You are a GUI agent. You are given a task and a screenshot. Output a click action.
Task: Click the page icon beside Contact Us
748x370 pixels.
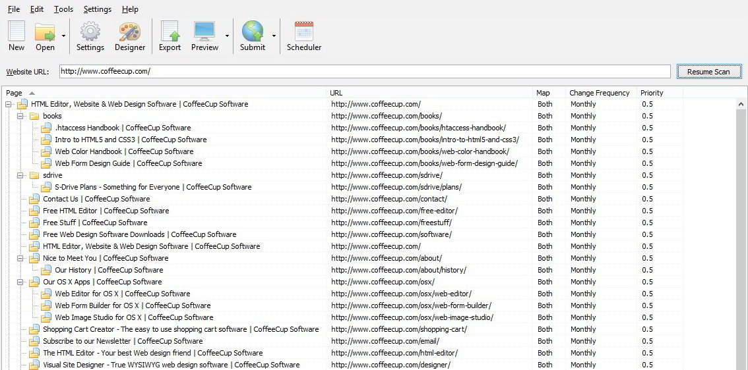pos(34,199)
